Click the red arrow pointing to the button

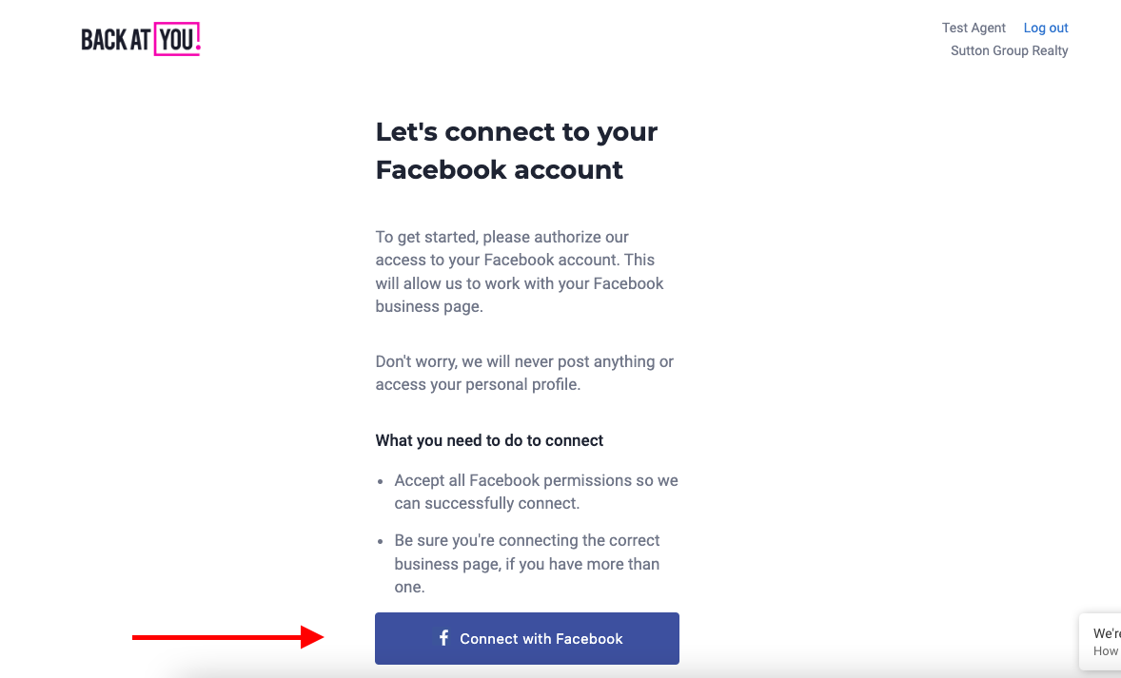228,636
